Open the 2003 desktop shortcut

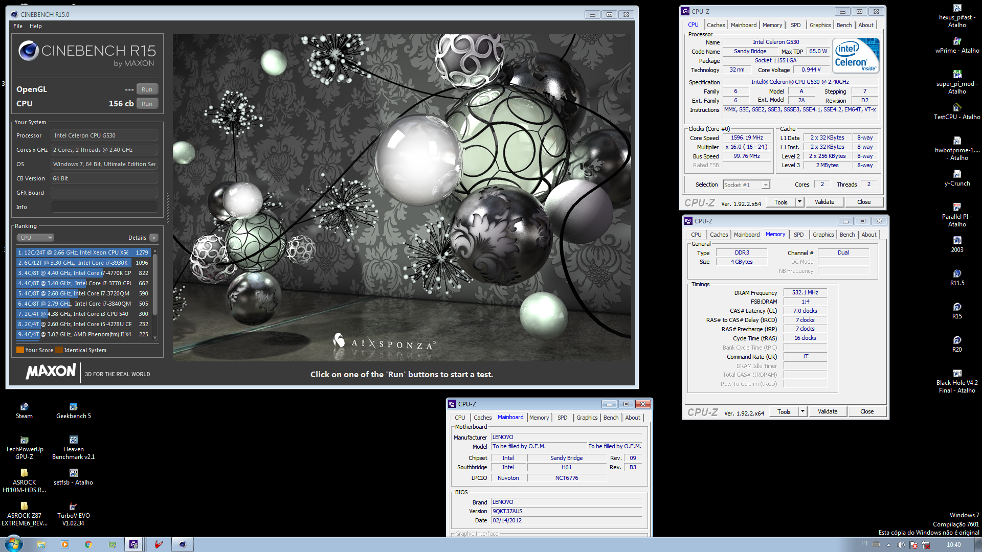957,245
